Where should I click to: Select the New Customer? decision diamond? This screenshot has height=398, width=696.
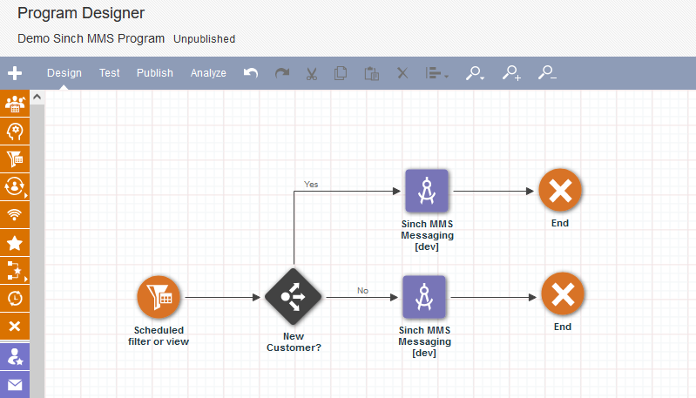[x=294, y=296]
